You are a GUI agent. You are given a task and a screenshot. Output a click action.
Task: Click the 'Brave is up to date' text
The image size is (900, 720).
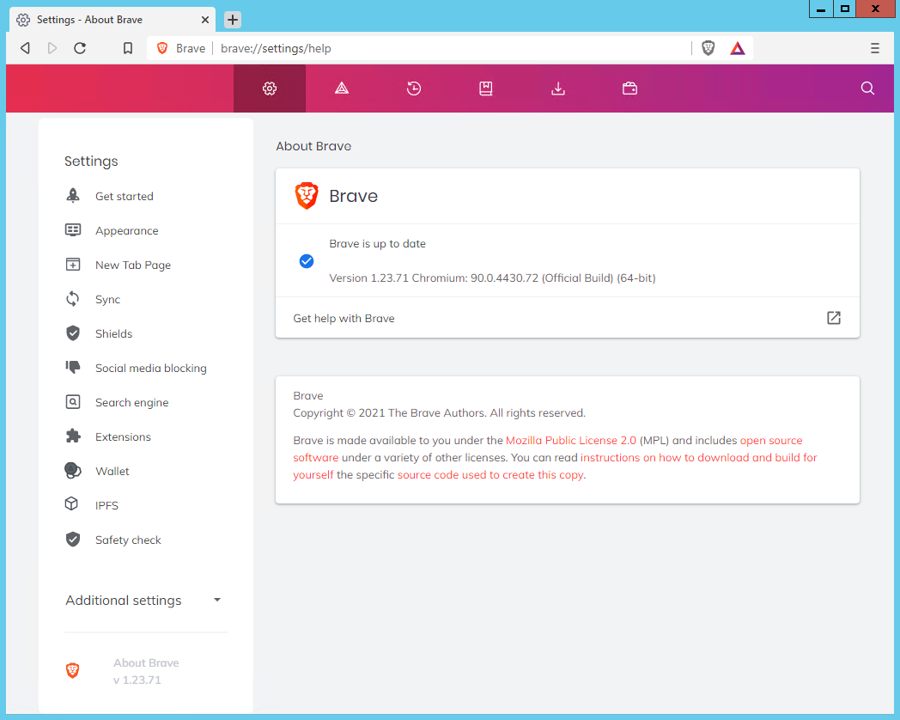377,243
